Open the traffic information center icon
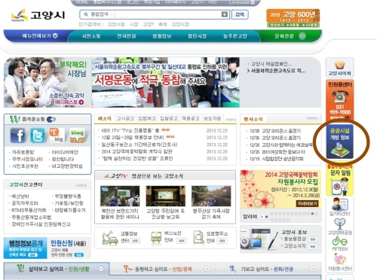The height and width of the screenshot is (280, 377). click(110, 238)
